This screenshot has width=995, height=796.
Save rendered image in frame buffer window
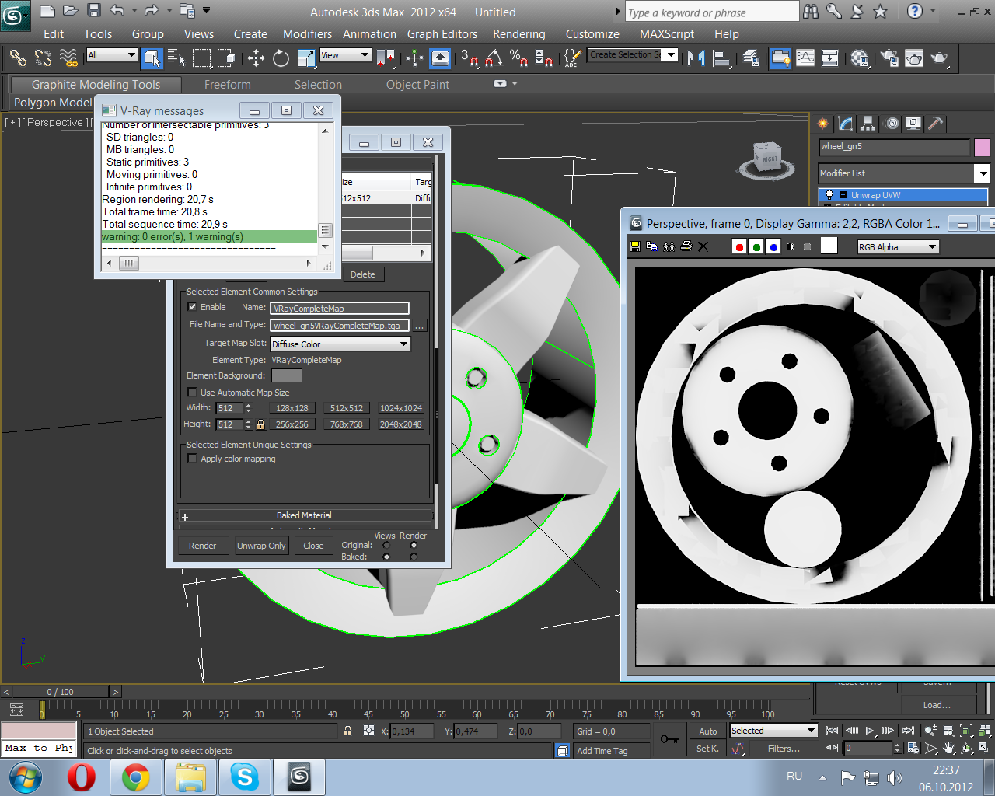pos(635,246)
